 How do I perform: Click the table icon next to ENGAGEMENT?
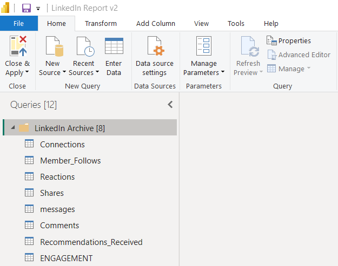click(x=29, y=257)
